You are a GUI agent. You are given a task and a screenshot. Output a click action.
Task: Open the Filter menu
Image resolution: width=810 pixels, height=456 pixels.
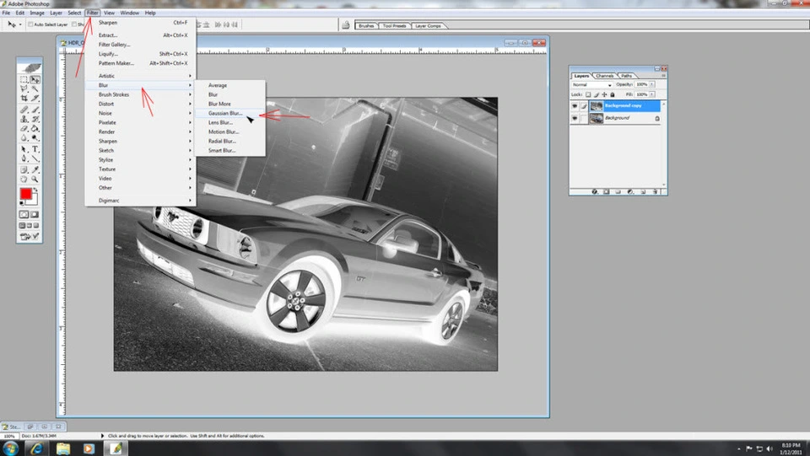[93, 13]
